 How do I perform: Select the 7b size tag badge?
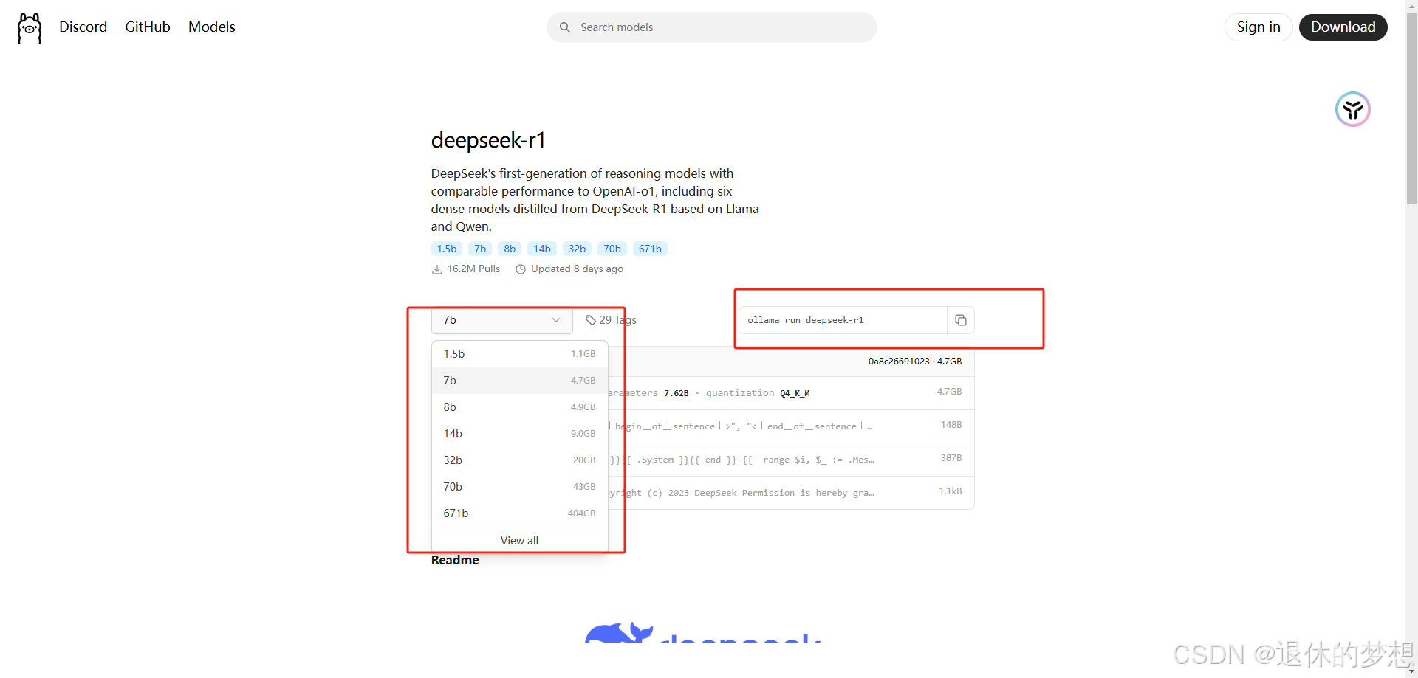[480, 249]
